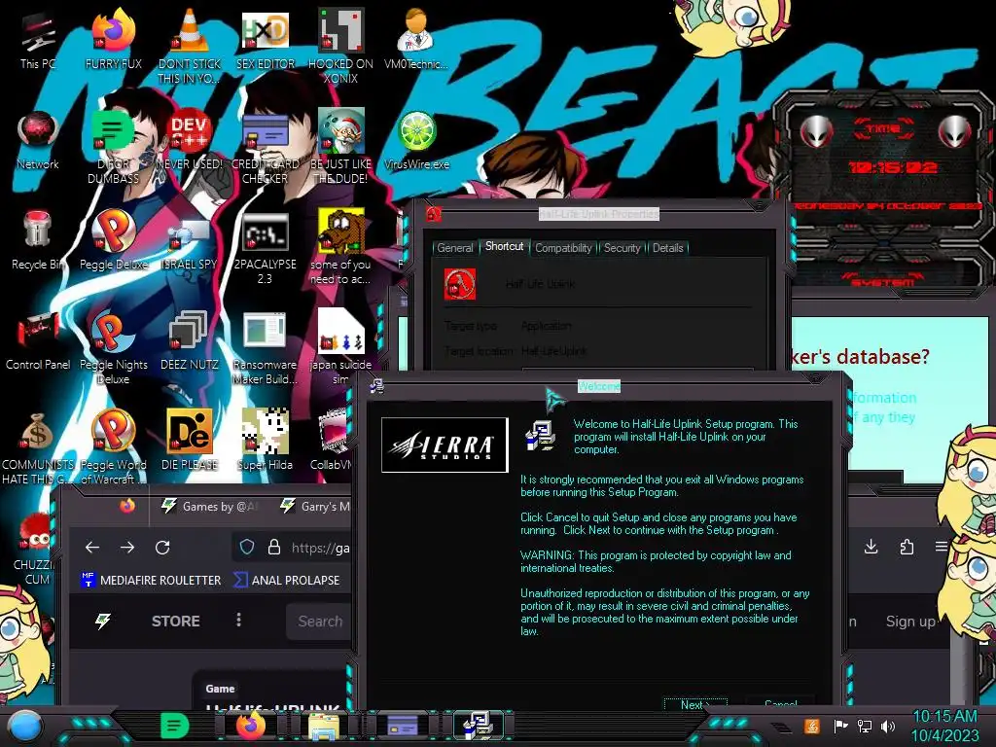The image size is (996, 747).
Task: Go back in the Firefox browser
Action: coord(92,548)
